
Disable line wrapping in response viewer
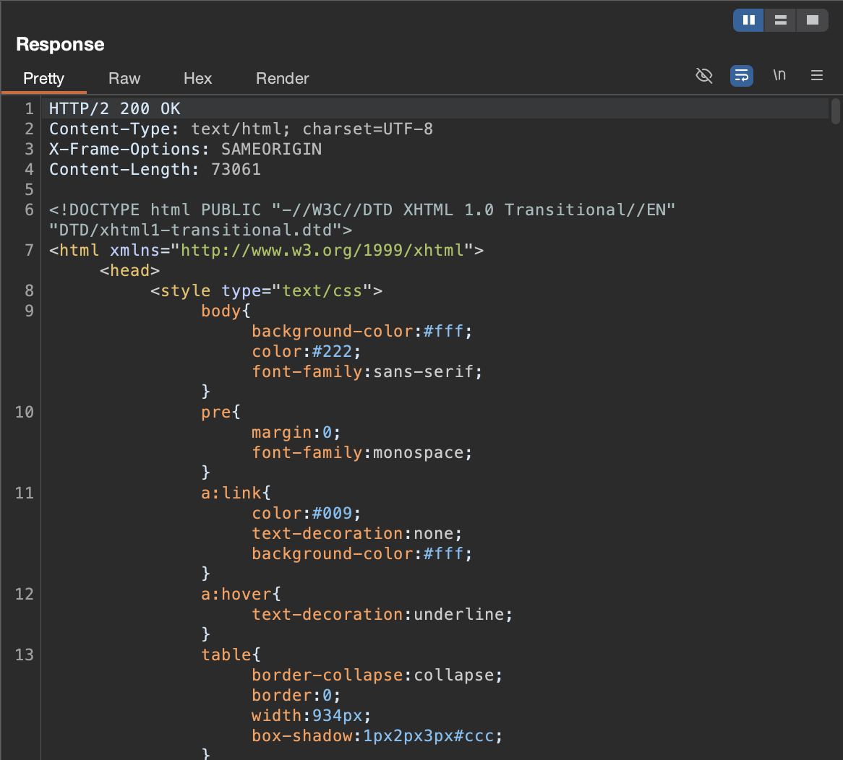coord(742,75)
